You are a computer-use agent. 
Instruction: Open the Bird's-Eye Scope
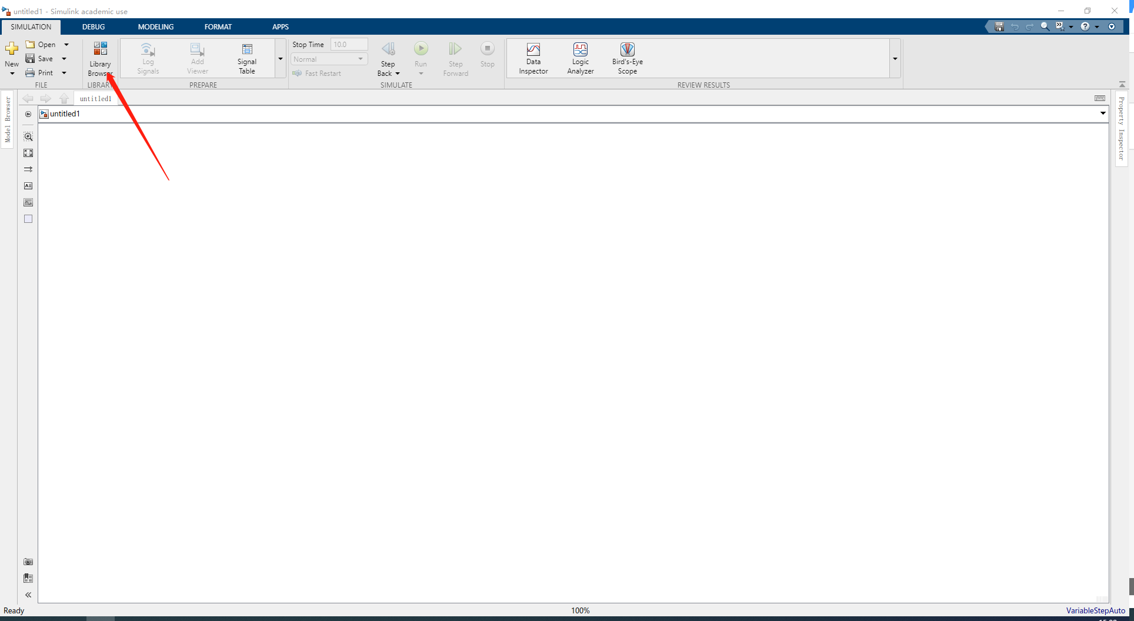(627, 58)
